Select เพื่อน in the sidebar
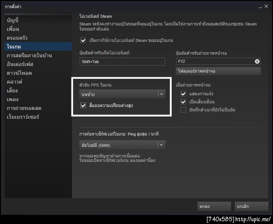The width and height of the screenshot is (273, 224). [x=38, y=29]
